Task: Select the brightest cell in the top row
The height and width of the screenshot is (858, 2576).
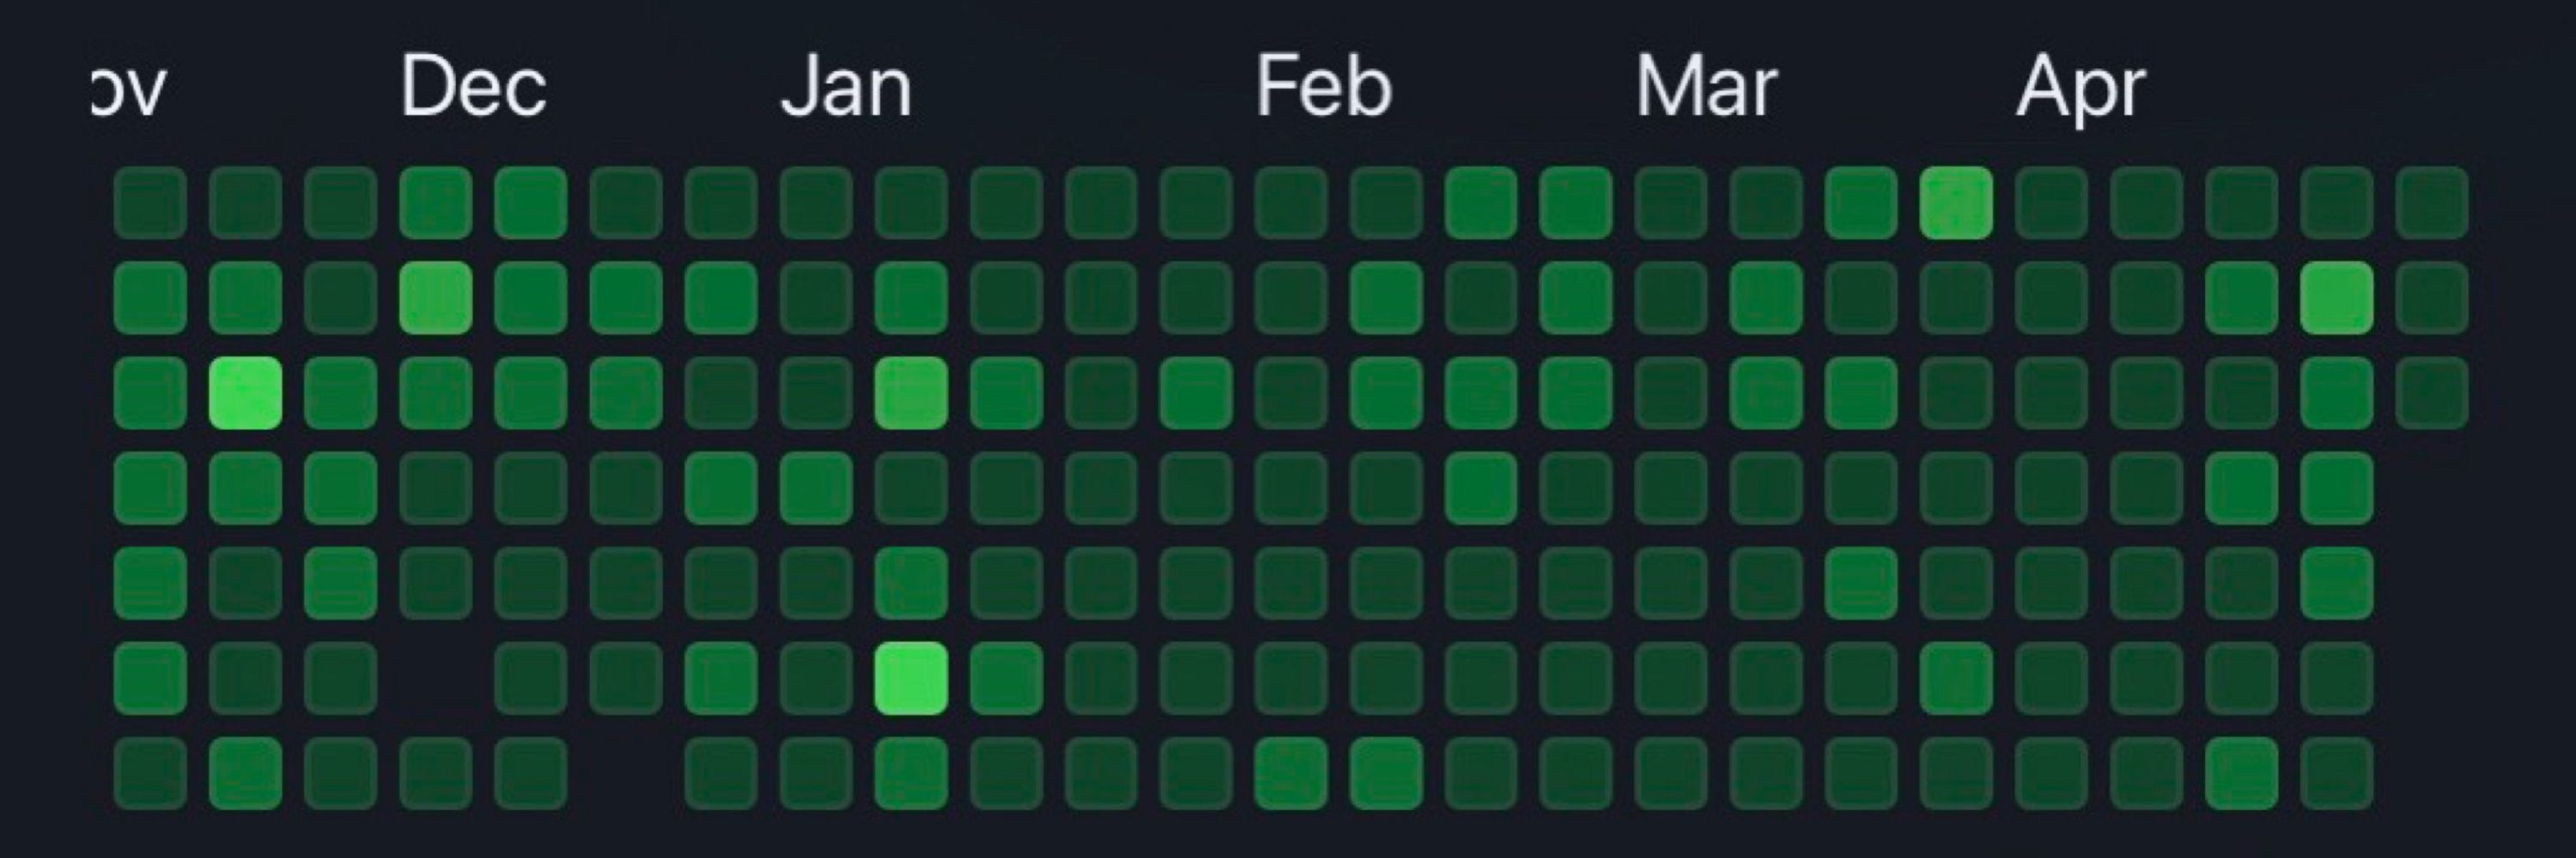Action: click(x=1956, y=202)
